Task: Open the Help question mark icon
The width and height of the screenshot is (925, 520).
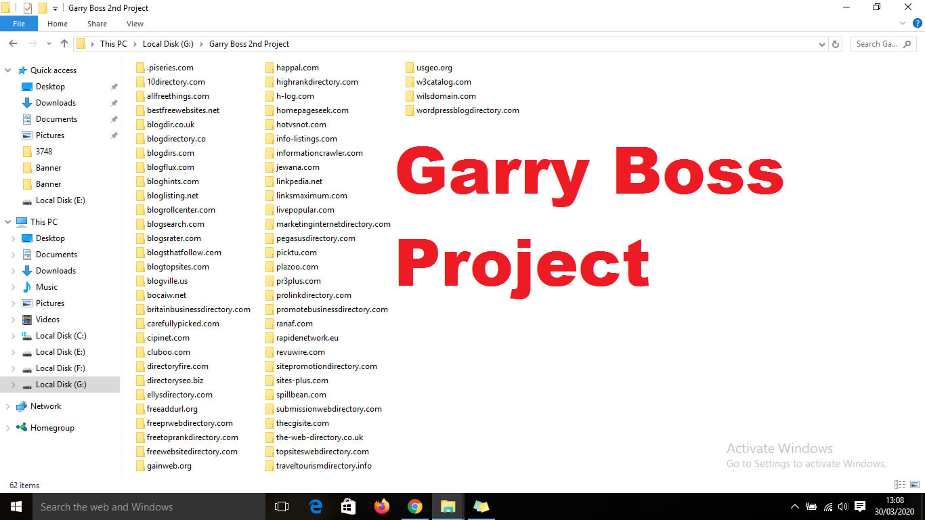Action: (x=918, y=23)
